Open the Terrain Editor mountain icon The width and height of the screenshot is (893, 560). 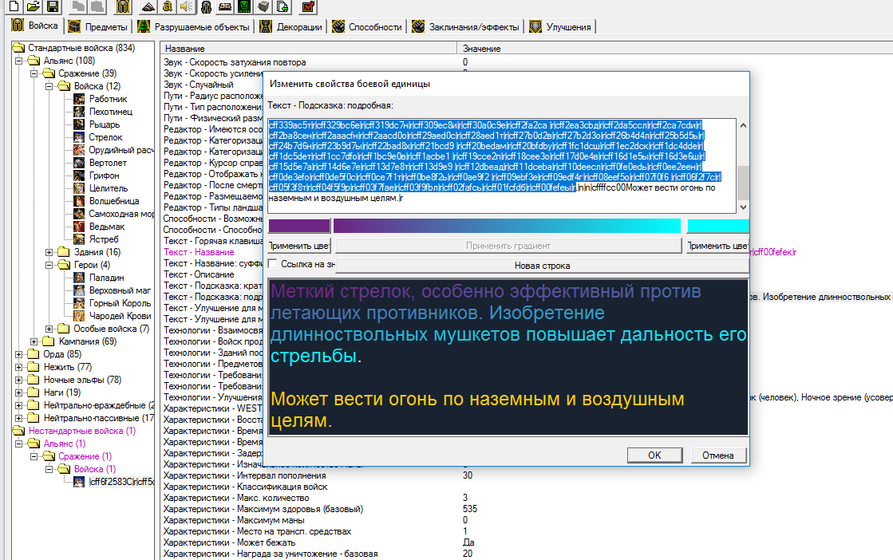pos(148,7)
